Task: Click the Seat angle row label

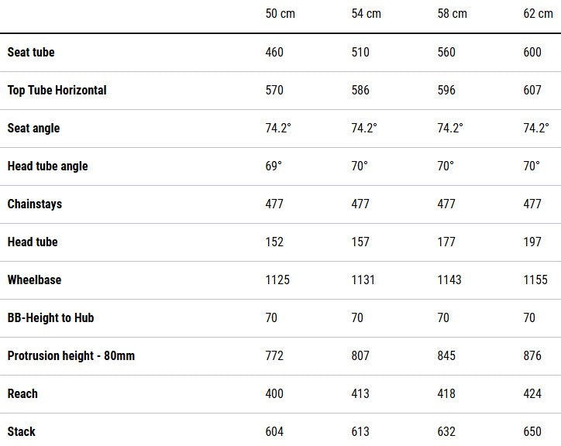Action: pyautogui.click(x=33, y=129)
